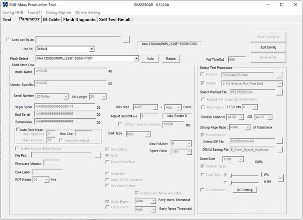Click browse button beside PreScan2250.bin file
Image resolution: width=303 pixels, height=220 pixels.
tap(278, 75)
